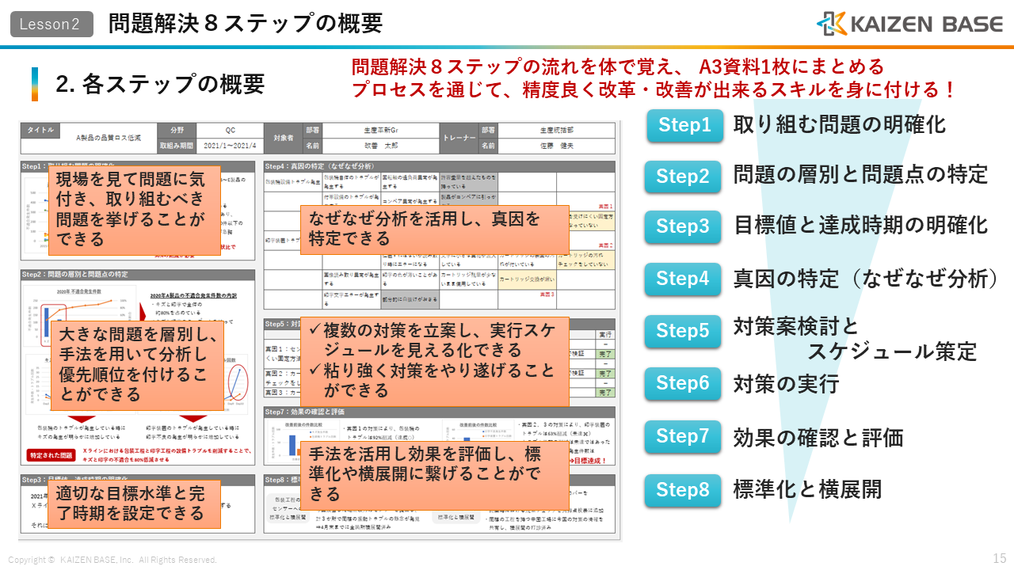Click the orange callout 手法を活用し効果を評価し
1014x570 pixels.
click(x=435, y=476)
